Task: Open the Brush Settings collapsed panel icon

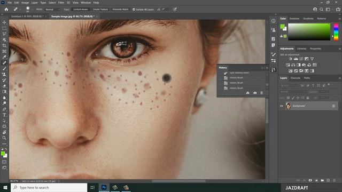Action: (273, 54)
